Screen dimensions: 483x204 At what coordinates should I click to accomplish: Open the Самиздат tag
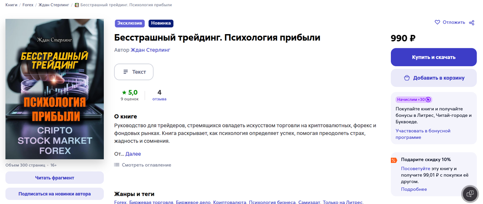pos(309,202)
